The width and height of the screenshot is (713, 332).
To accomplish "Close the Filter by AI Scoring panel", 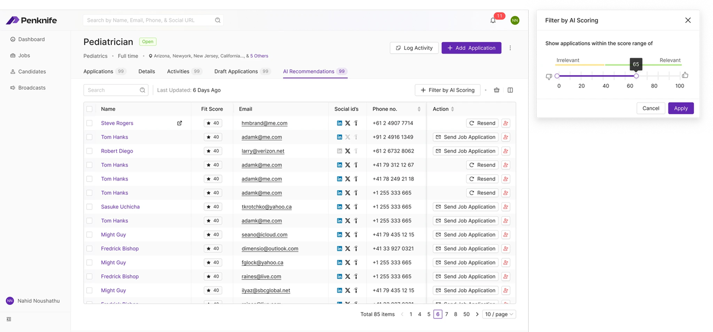I will [x=688, y=20].
